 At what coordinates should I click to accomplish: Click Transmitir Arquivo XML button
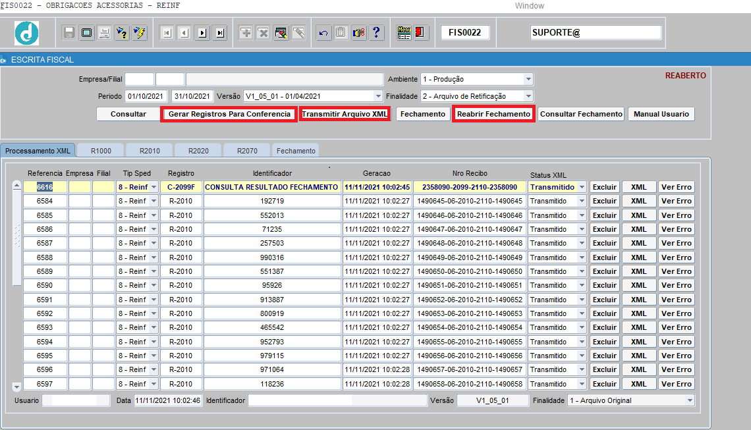point(345,114)
